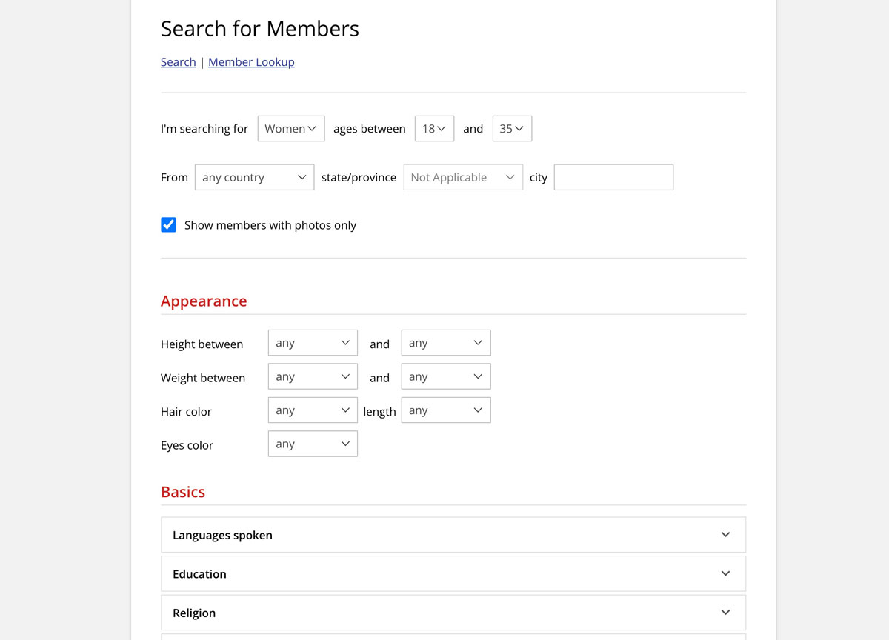
Task: Open the first Height between dropdown
Action: 313,342
